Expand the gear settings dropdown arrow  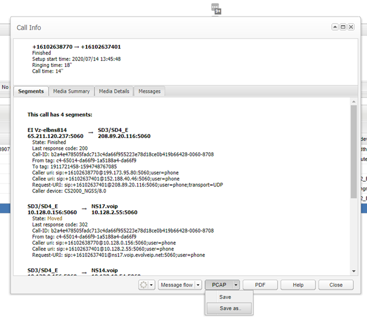(151, 285)
